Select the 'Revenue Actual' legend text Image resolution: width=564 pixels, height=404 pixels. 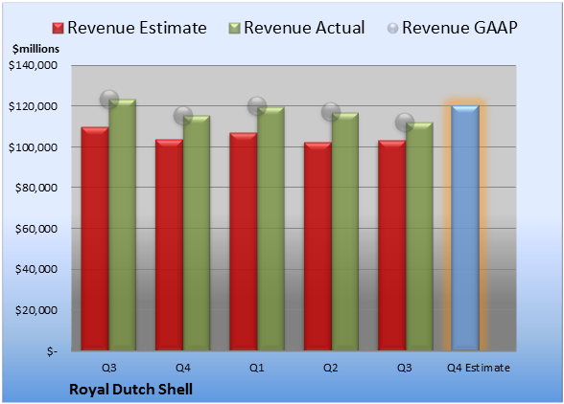tap(304, 28)
